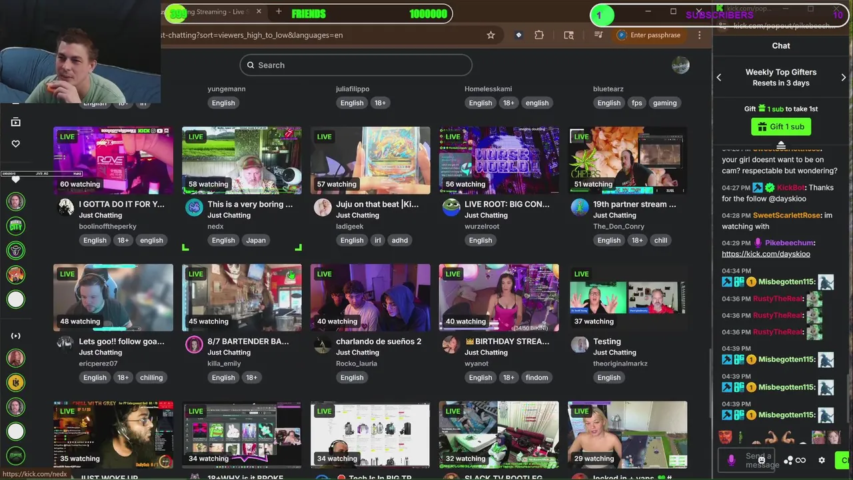This screenshot has height=480, width=853.
Task: Open the tab search icon in toolbar
Action: click(568, 35)
